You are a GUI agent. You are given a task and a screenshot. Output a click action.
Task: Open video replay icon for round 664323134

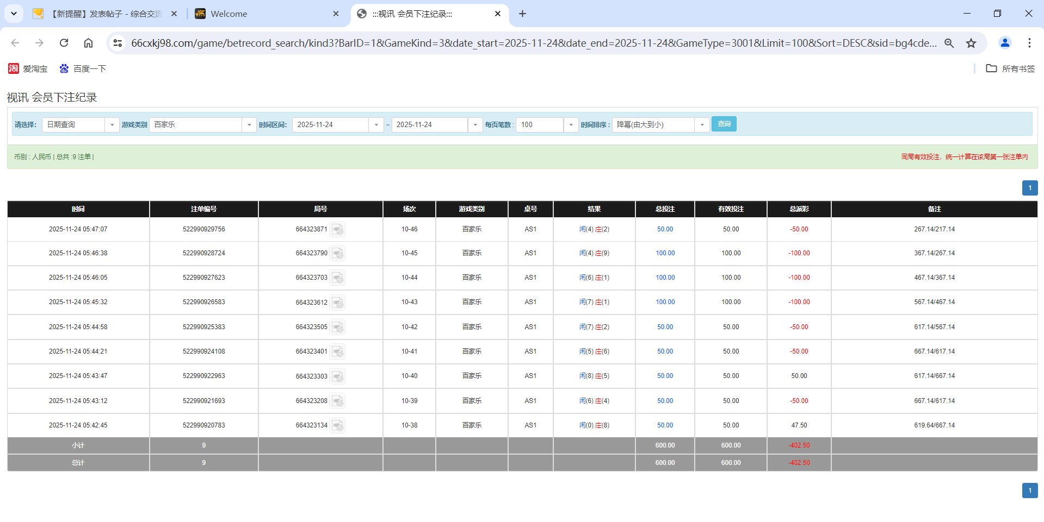pos(338,425)
